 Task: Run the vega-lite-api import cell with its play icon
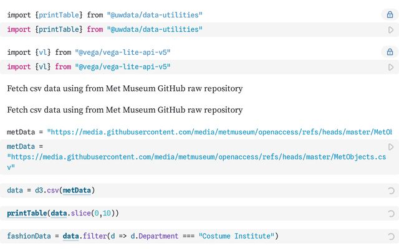[x=391, y=67]
